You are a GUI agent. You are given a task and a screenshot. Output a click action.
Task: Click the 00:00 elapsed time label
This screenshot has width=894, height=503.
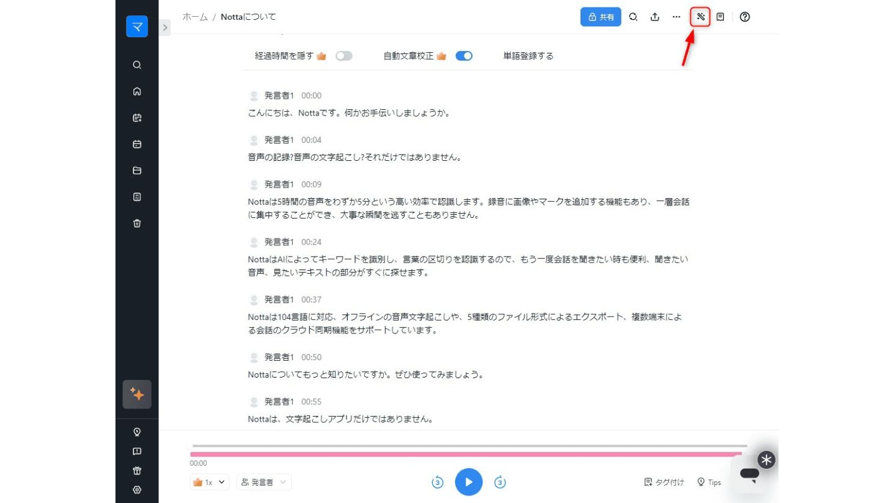[x=199, y=463]
